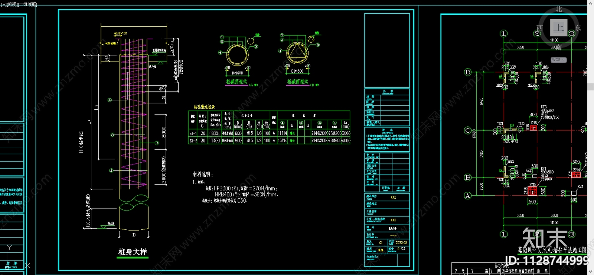Click the 11?14 rebar cell for ZJ-1
Image resolution: width=594 pixels, height=275 pixels.
click(x=283, y=133)
